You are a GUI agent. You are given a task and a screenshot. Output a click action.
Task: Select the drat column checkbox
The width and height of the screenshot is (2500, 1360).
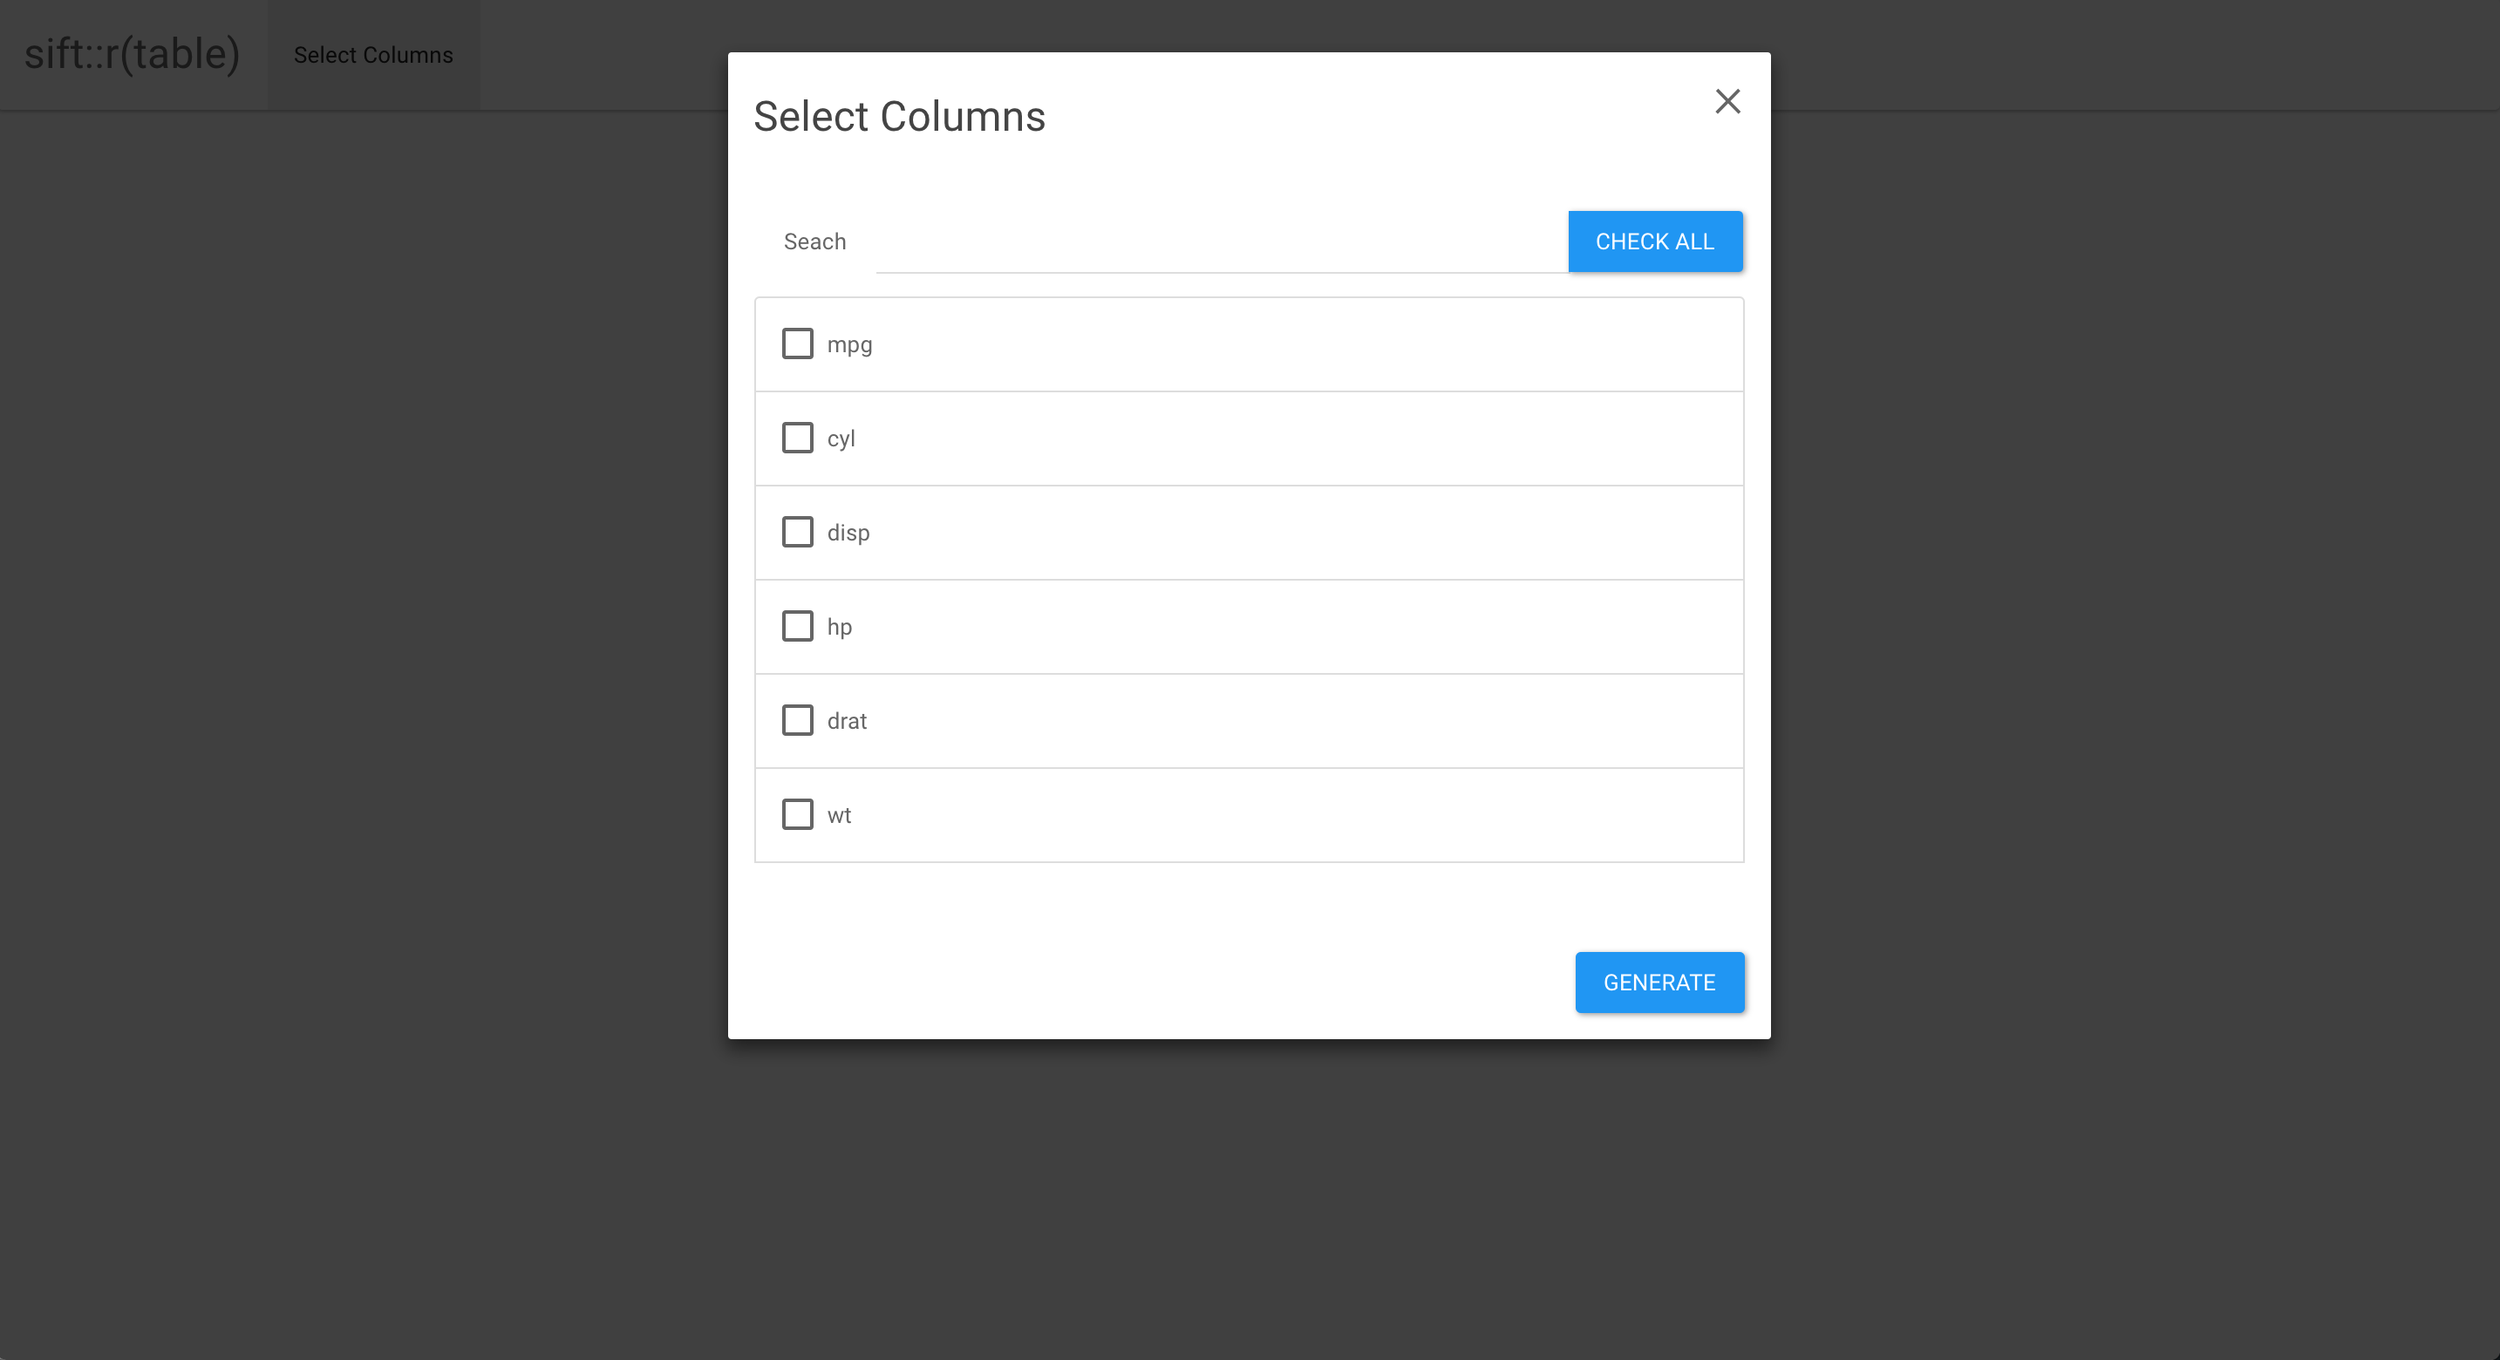coord(798,720)
